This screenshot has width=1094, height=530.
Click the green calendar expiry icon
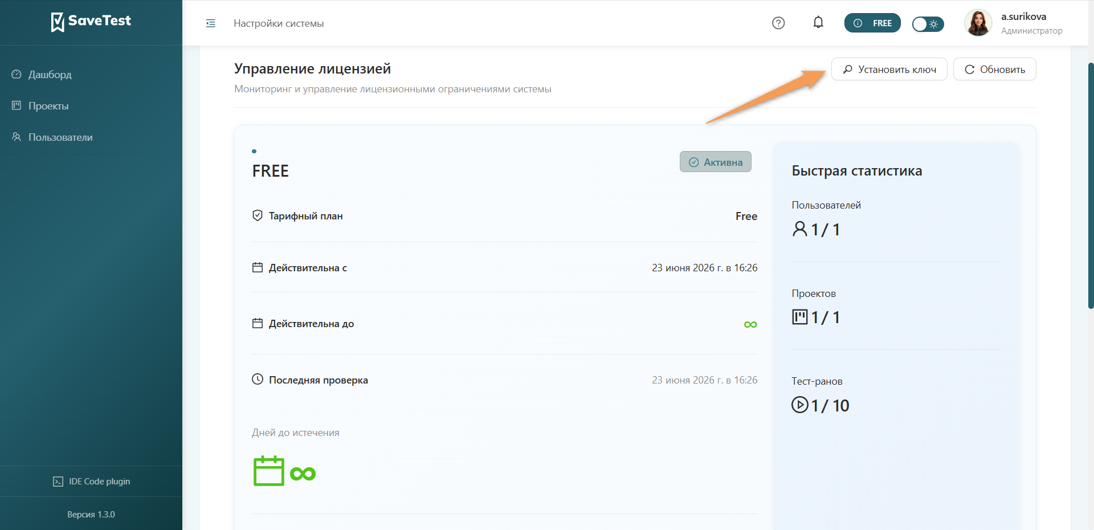268,471
